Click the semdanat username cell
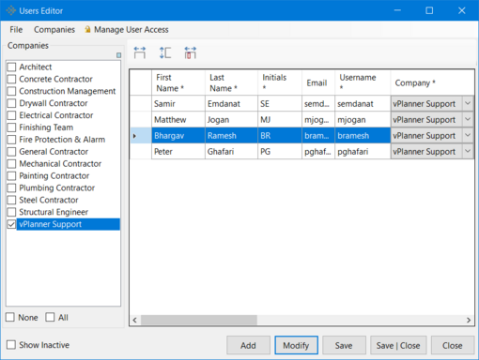 (363, 104)
